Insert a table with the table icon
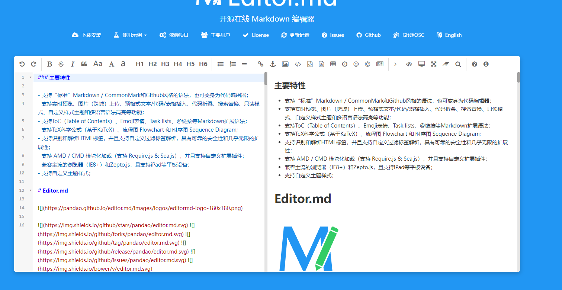 click(333, 64)
